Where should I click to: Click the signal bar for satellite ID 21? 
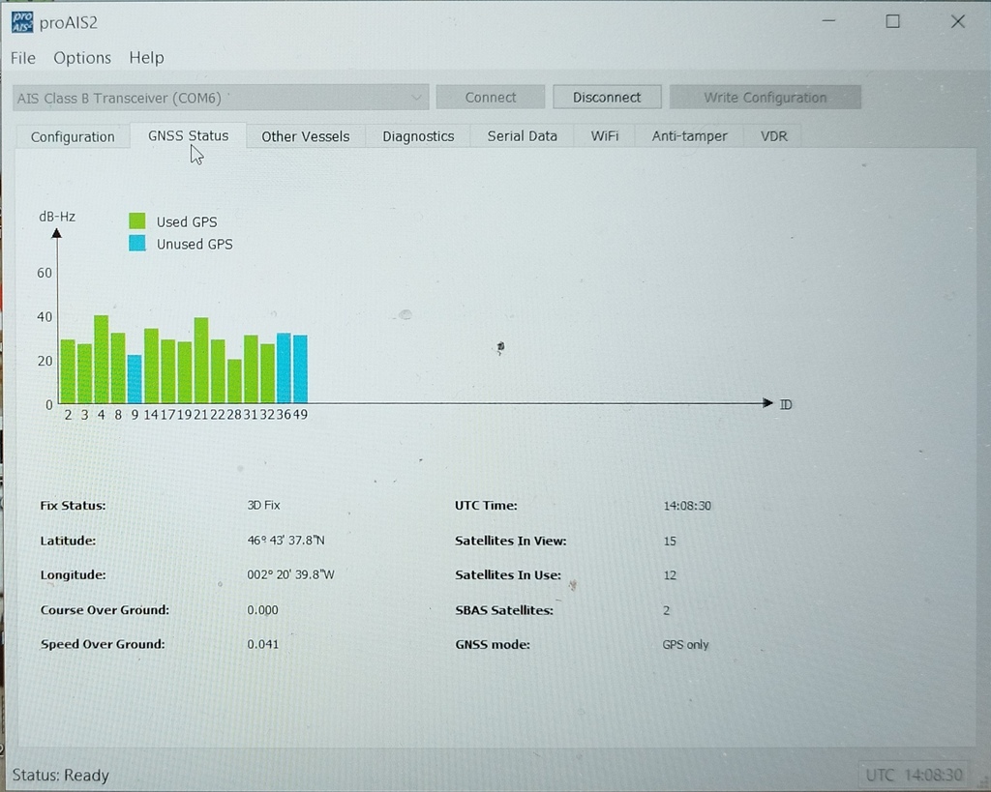(201, 360)
